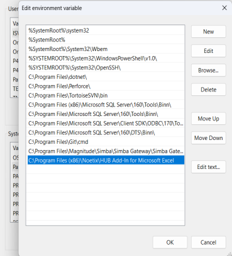This screenshot has height=256, width=232.
Task: Select Program Files\Microsoft SQL Server\160\Tools\Binn entry
Action: pos(106,114)
